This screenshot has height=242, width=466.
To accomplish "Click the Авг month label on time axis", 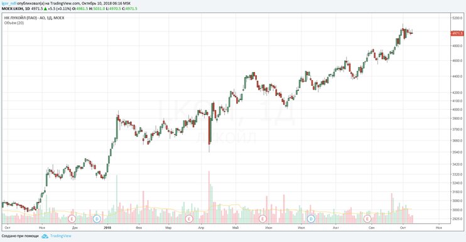I will click(x=336, y=228).
